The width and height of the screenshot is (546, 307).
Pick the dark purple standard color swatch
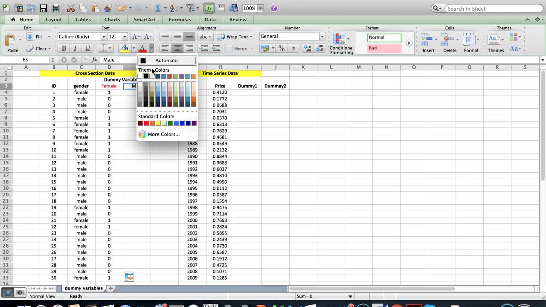[x=194, y=123]
